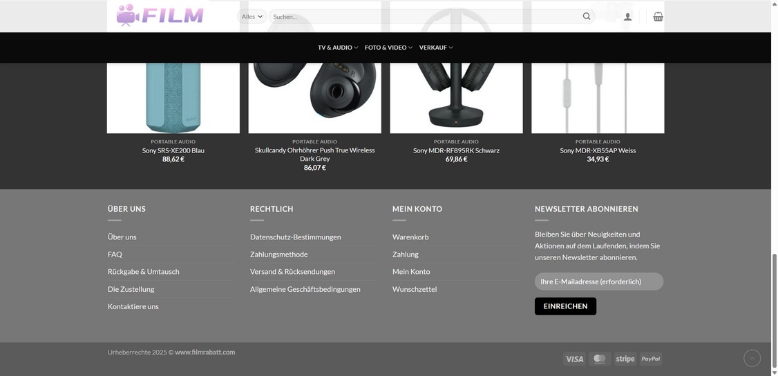Viewport: 778px width, 376px height.
Task: Click the search magnifier icon
Action: click(587, 17)
